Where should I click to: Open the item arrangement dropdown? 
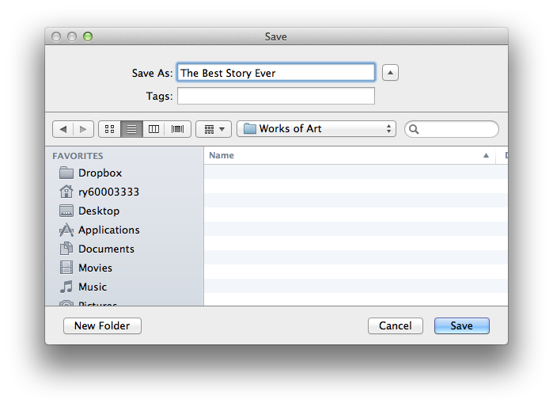pos(214,129)
